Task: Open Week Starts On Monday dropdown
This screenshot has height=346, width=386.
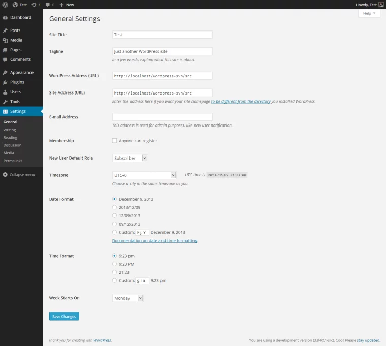Action: [127, 298]
